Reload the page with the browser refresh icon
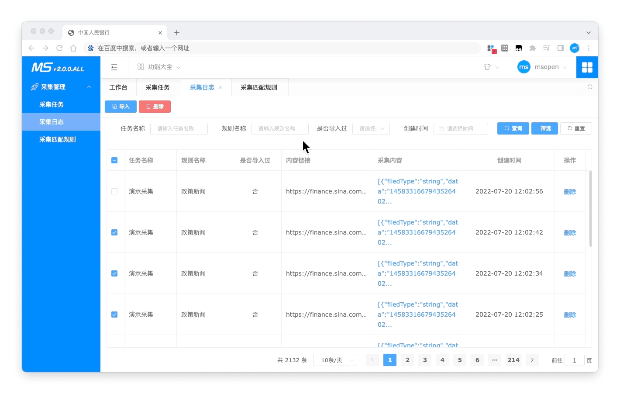Screen dimensions: 620x394 coord(59,48)
